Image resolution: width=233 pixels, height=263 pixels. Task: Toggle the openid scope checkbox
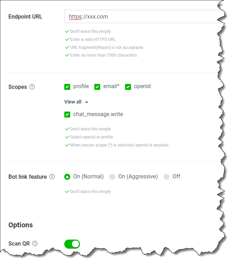(128, 87)
